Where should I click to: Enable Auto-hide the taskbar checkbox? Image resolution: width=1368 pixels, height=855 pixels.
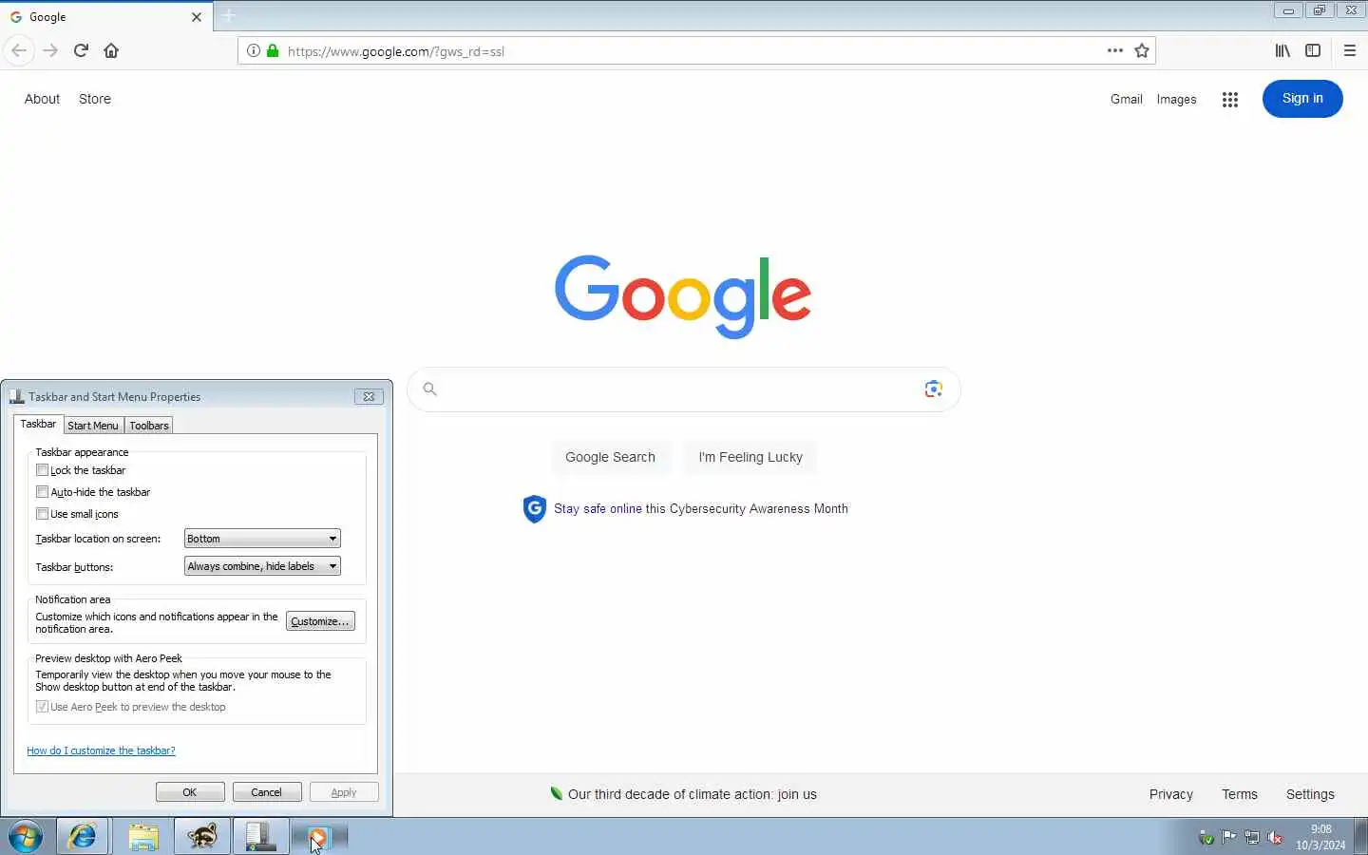(42, 491)
